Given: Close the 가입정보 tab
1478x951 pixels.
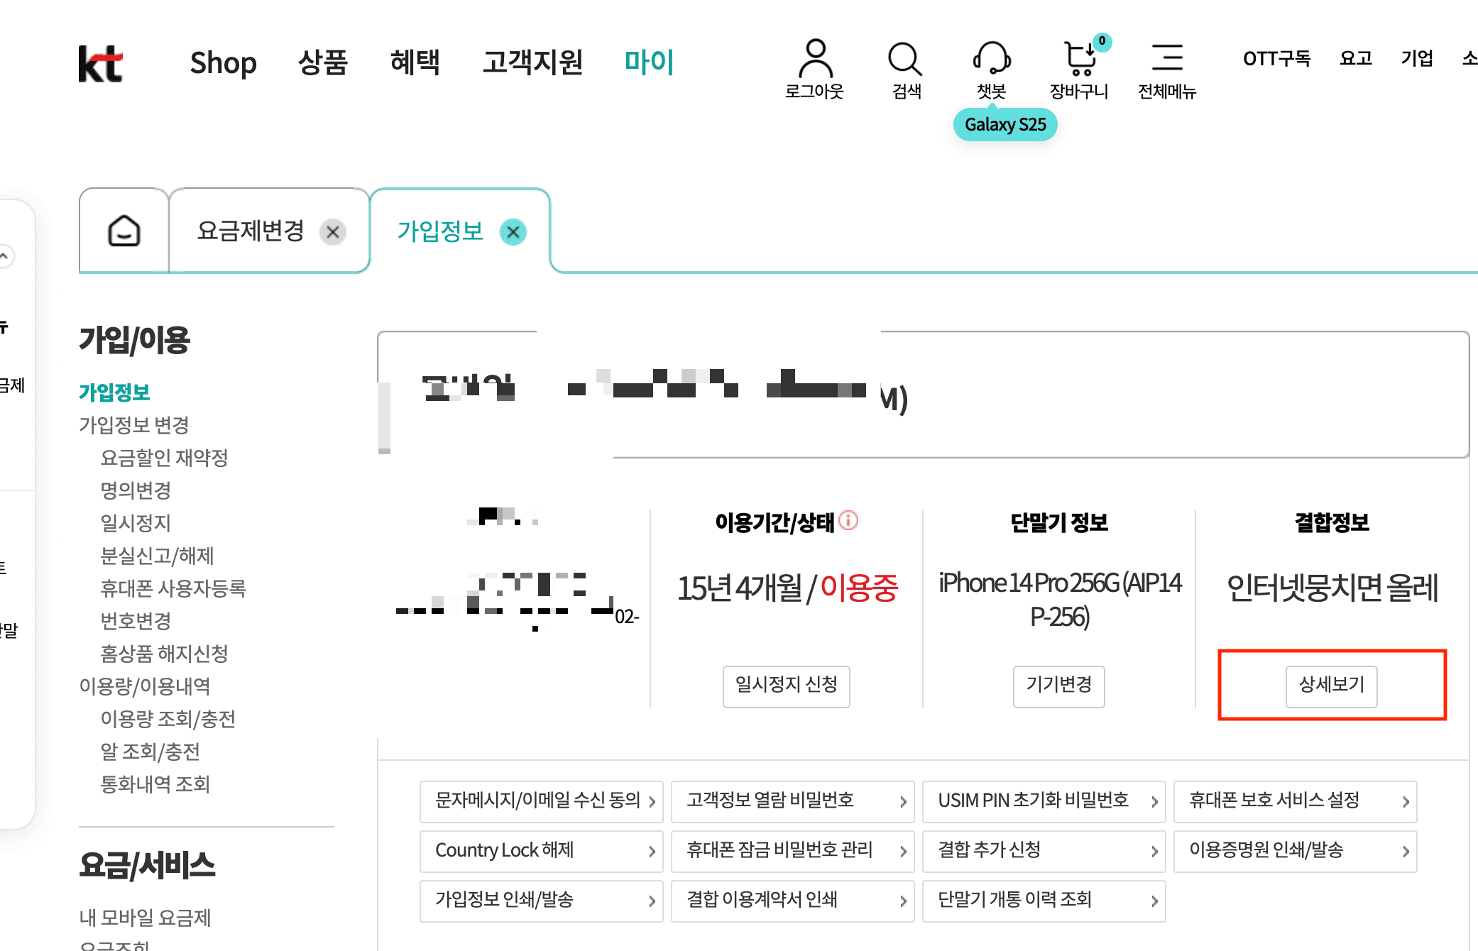Looking at the screenshot, I should 513,232.
